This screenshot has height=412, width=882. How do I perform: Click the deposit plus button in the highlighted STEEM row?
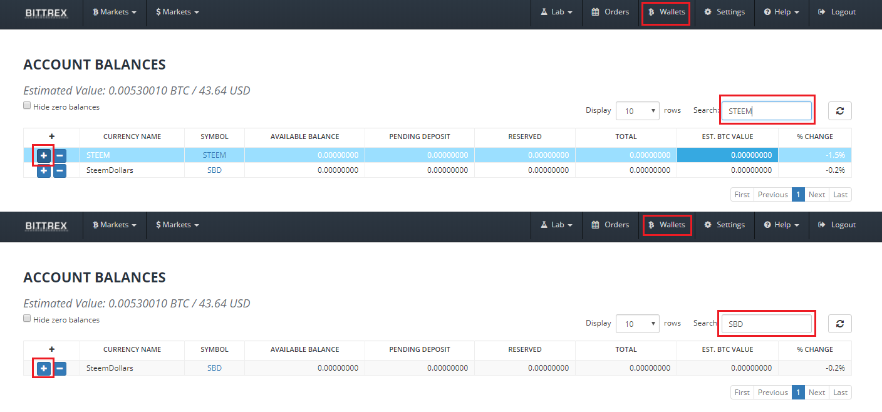click(x=44, y=155)
